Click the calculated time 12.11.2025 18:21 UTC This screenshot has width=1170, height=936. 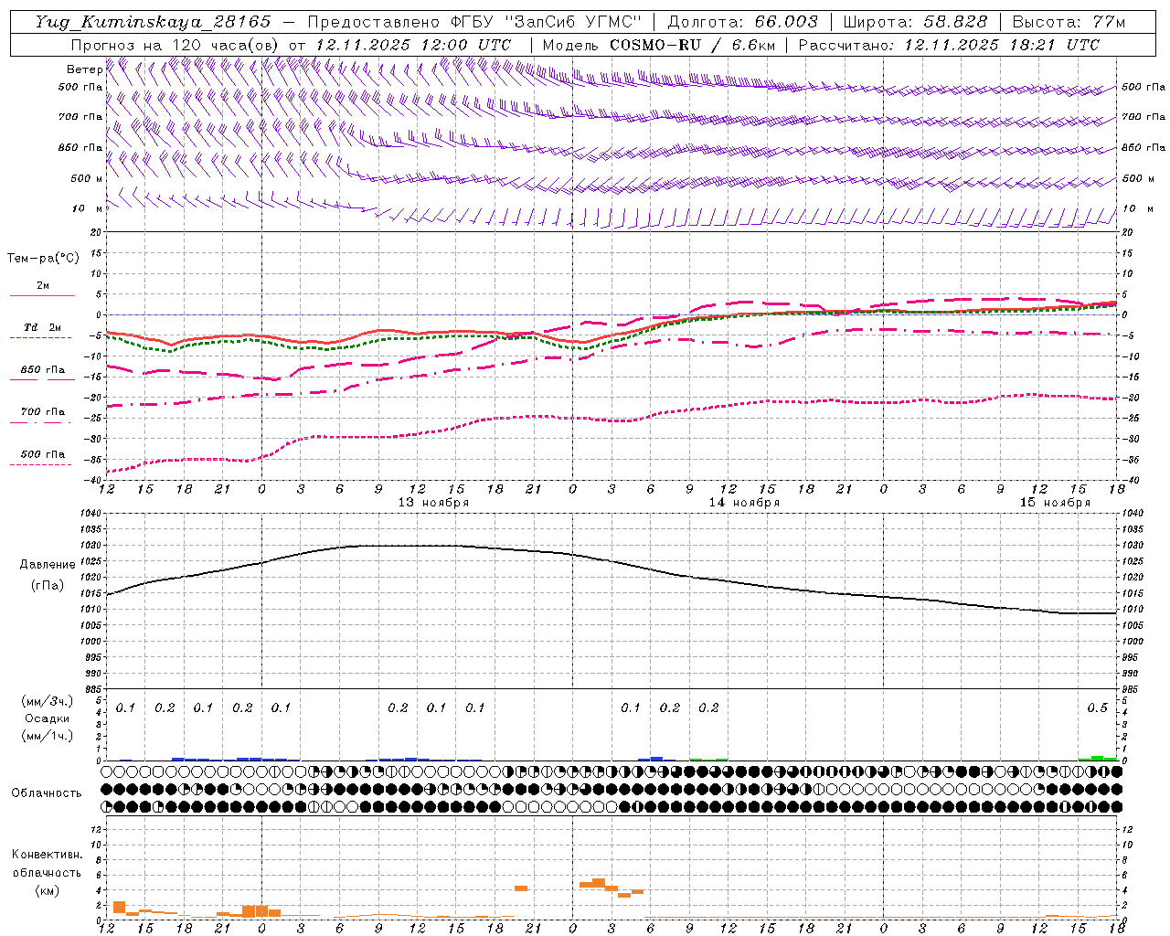(1002, 45)
